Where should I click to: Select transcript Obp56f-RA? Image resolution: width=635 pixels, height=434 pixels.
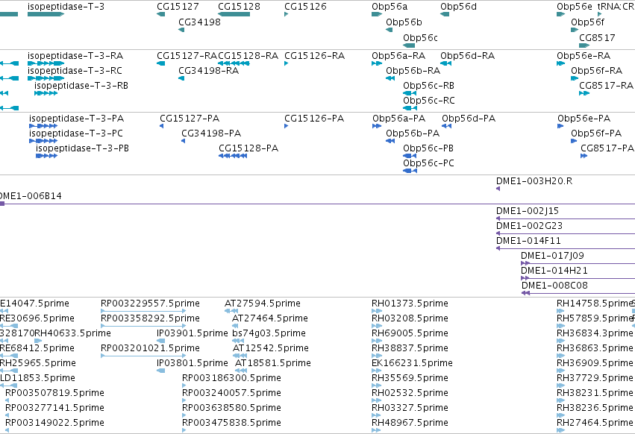[596, 70]
